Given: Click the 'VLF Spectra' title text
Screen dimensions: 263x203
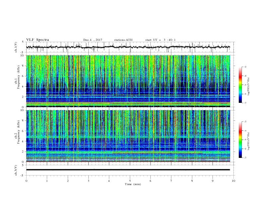Looking at the screenshot, I should click(38, 40).
